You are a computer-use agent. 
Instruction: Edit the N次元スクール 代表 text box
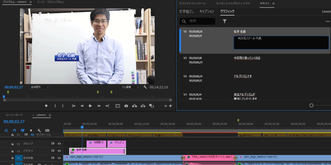[281, 43]
